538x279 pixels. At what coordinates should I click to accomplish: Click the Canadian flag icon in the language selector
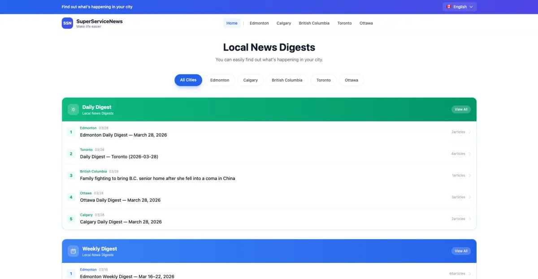tap(448, 7)
